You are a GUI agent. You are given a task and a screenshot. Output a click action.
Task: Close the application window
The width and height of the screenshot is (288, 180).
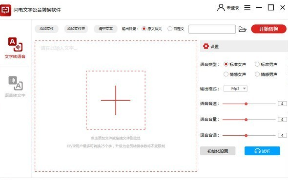pos(283,7)
